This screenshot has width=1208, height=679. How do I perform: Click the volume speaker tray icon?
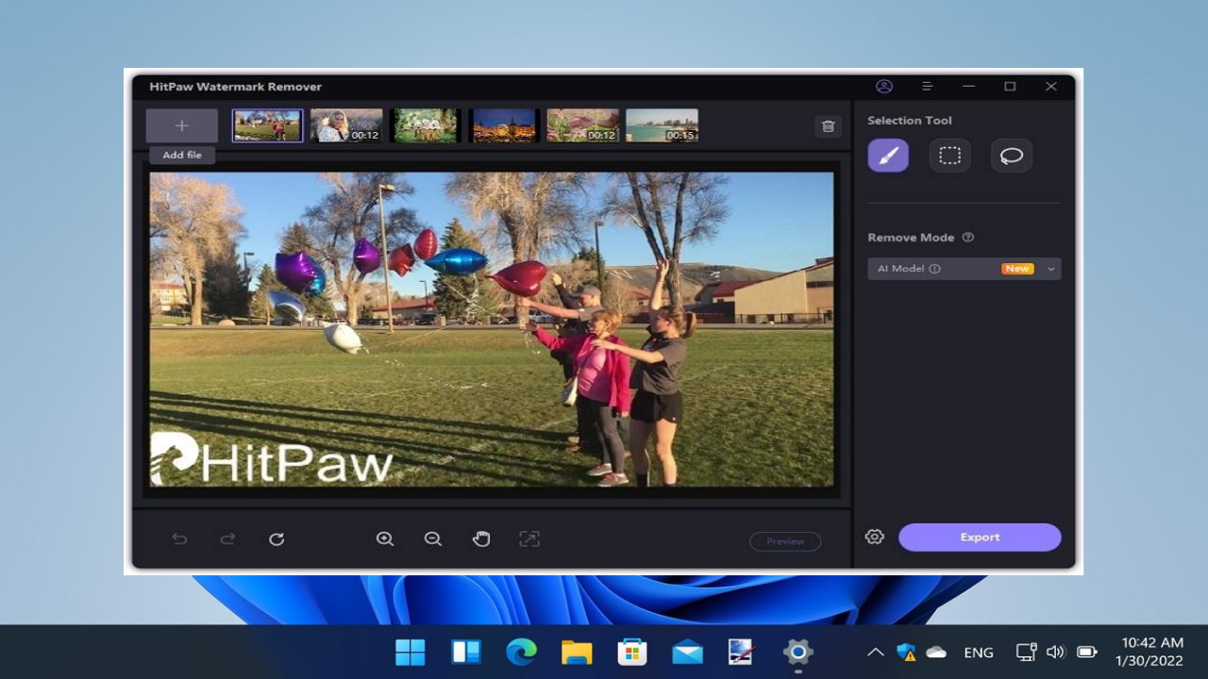point(1056,652)
